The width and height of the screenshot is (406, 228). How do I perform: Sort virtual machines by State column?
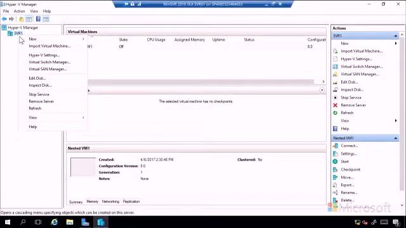tap(123, 40)
